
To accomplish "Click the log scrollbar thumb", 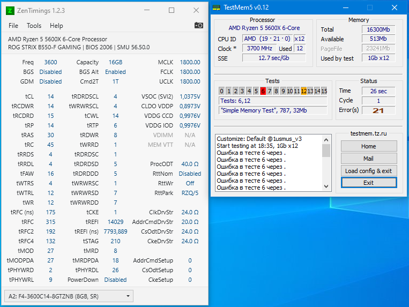I will 326,151.
